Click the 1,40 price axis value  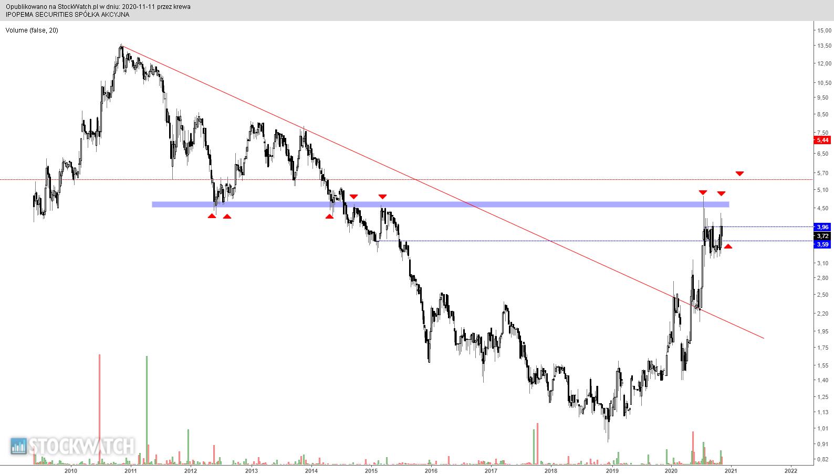[x=824, y=381]
